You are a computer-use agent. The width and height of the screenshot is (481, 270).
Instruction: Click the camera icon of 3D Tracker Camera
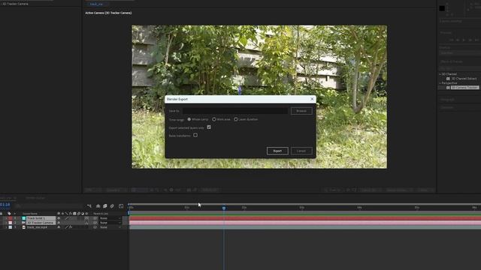click(x=23, y=223)
